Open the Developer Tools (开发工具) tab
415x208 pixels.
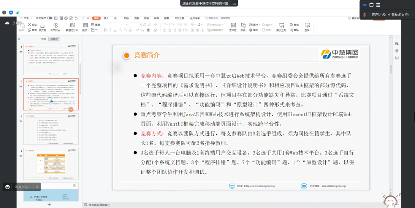179,18
